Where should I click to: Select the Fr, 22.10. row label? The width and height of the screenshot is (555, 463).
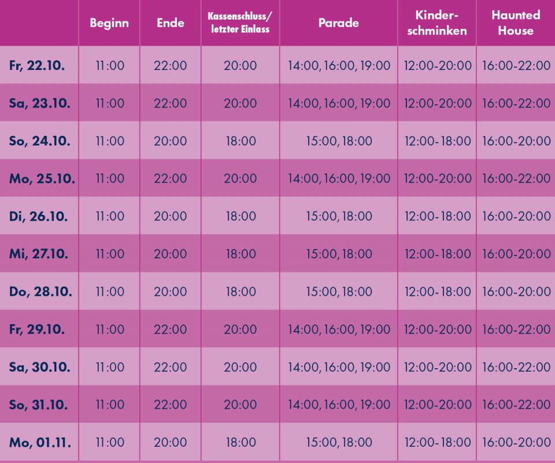37,65
